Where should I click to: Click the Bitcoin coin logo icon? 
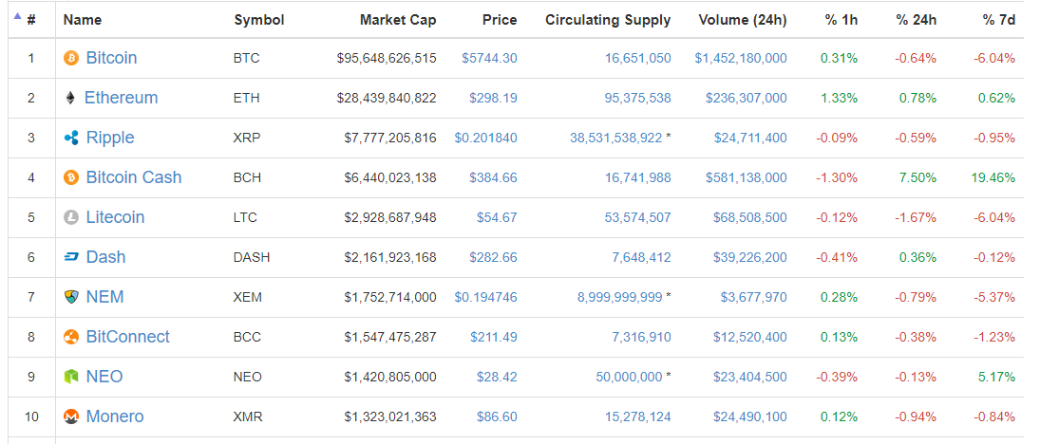tap(70, 59)
